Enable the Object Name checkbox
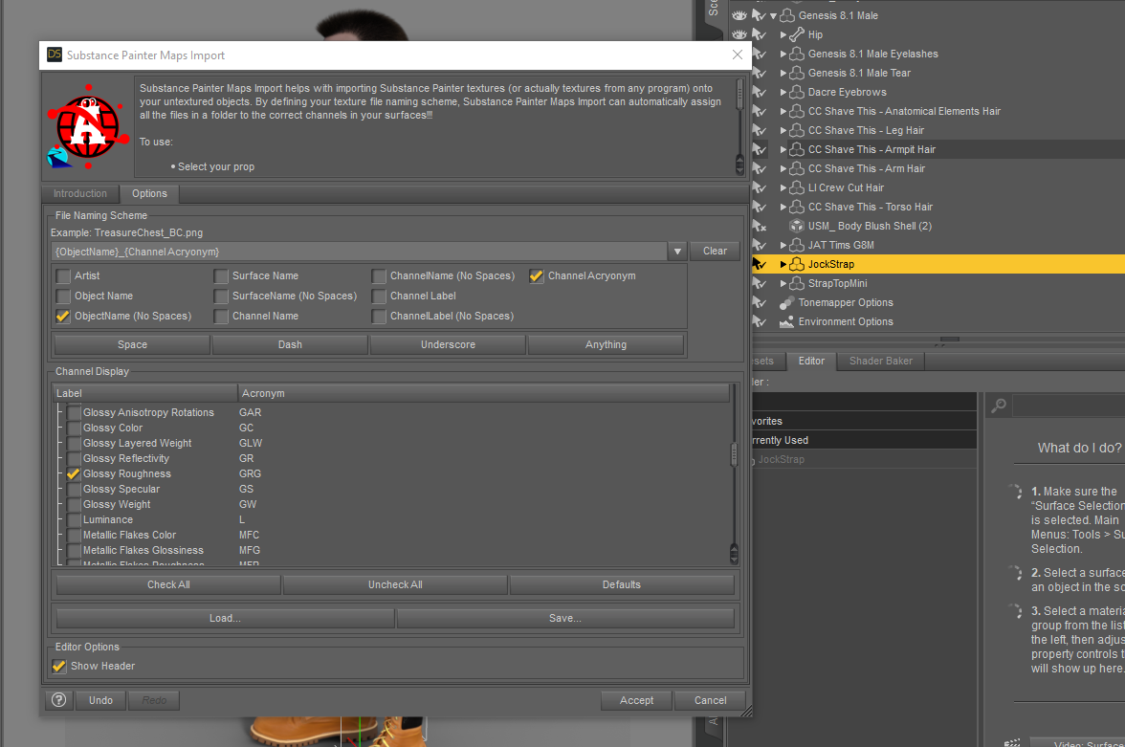Screen dimensions: 1125x747 click(x=63, y=296)
